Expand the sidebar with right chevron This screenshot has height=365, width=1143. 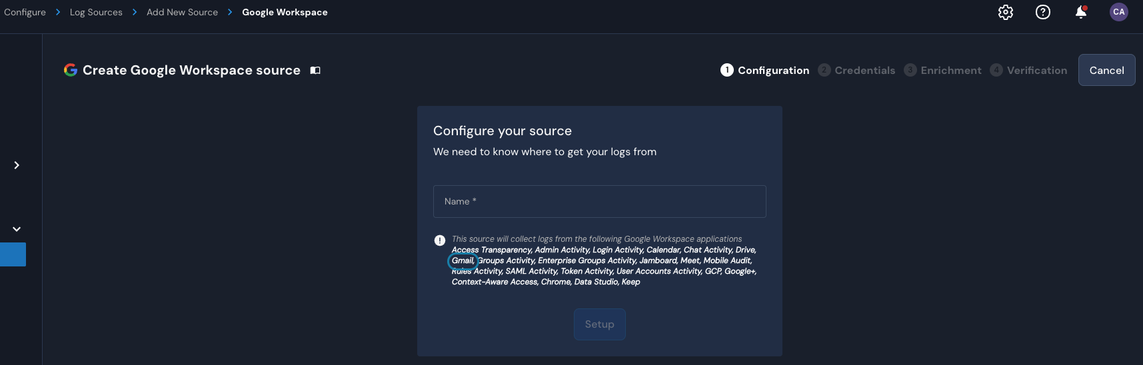17,165
